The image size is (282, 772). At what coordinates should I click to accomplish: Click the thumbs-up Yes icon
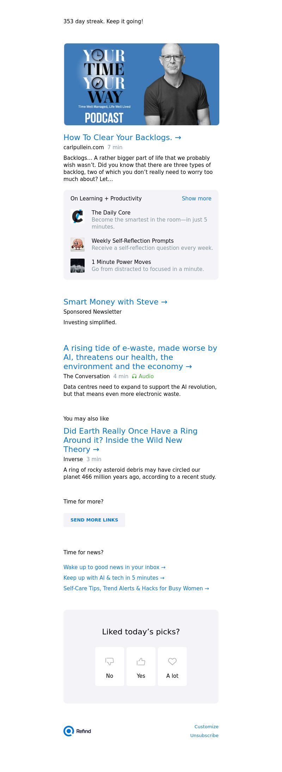tap(141, 661)
